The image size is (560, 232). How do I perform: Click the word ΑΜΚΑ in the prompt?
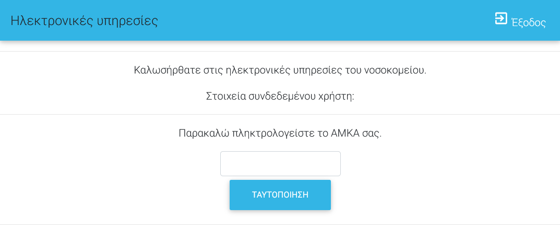click(345, 133)
